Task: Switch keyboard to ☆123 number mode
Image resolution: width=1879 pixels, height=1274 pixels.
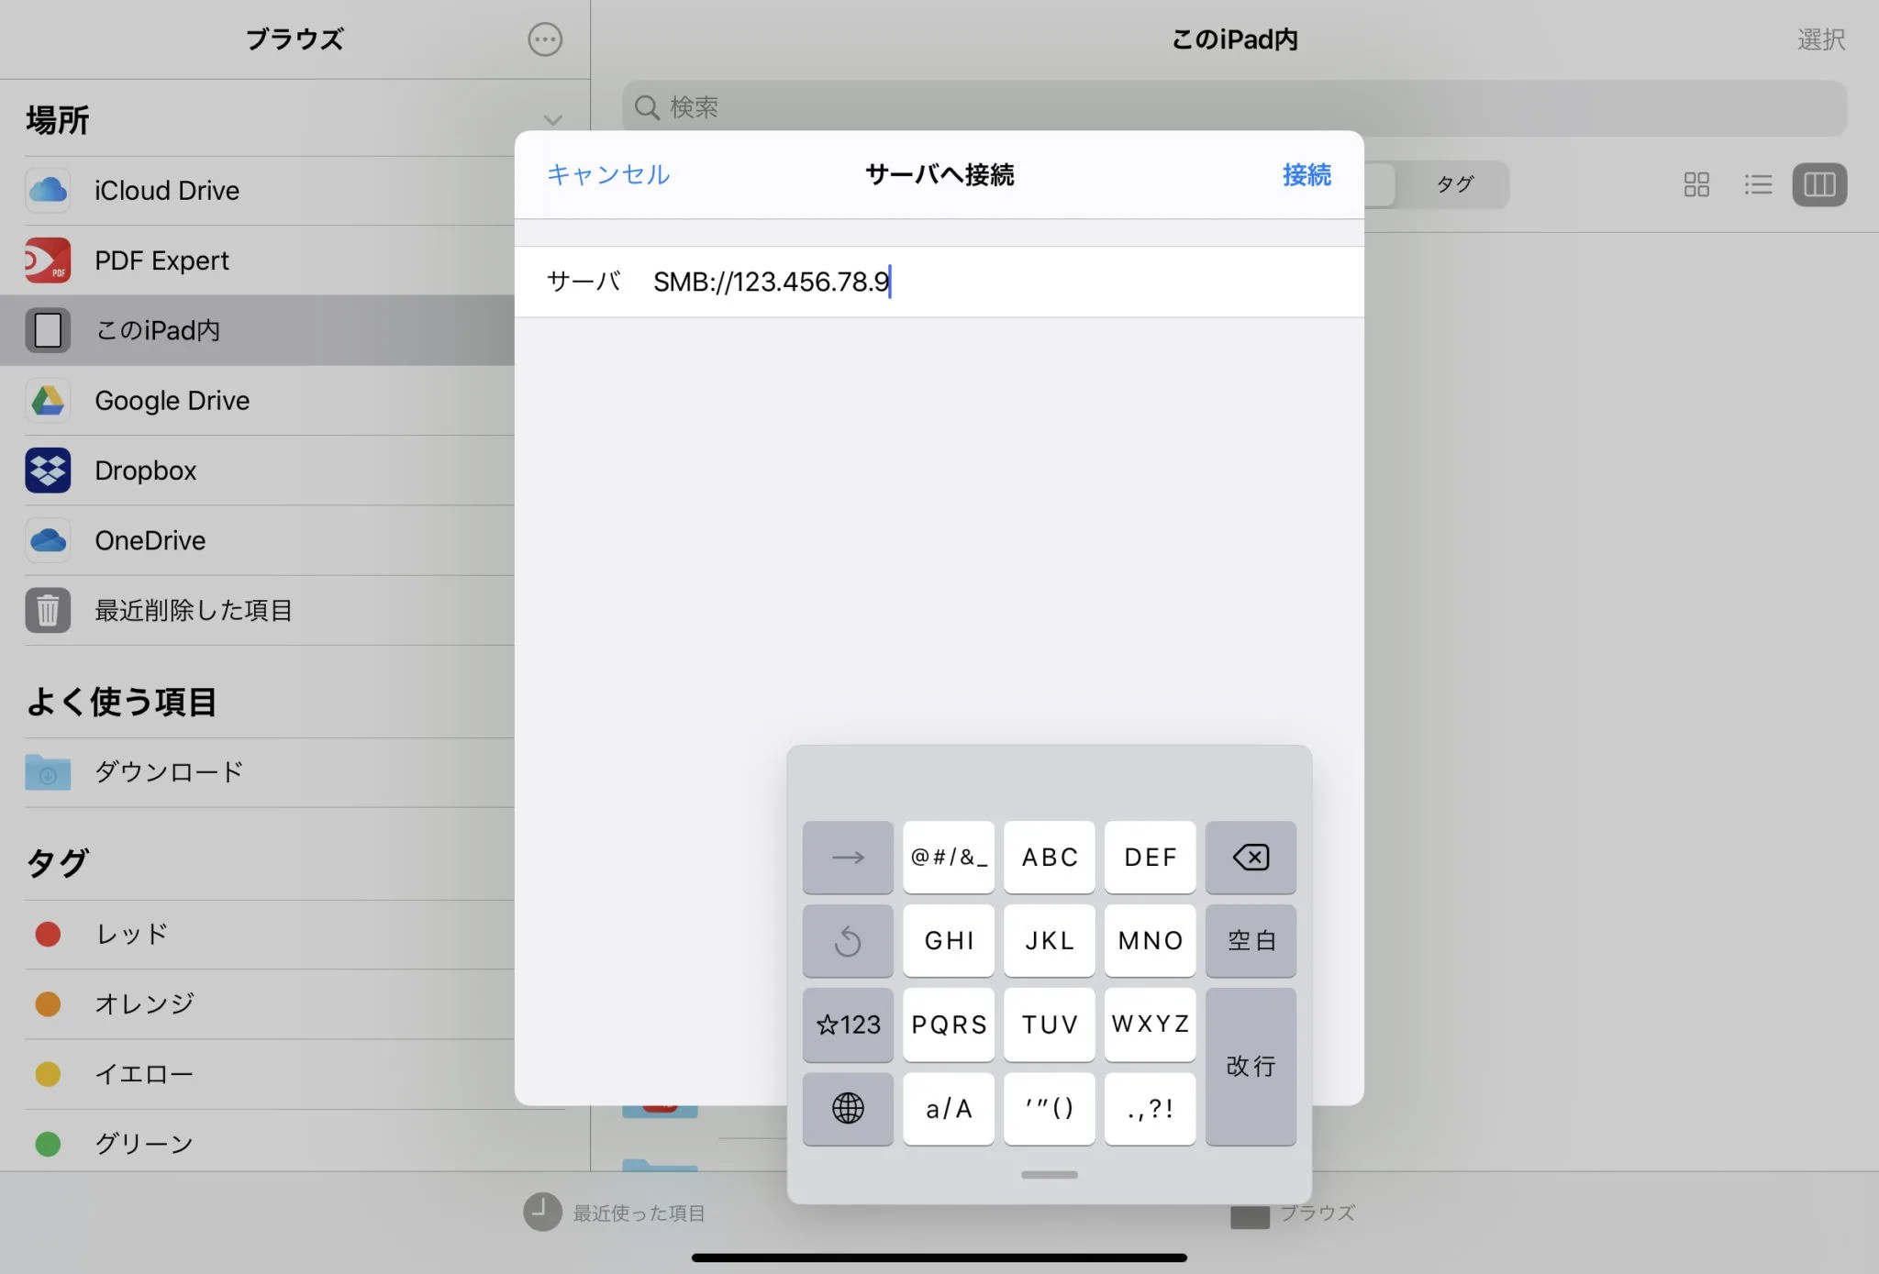Action: pyautogui.click(x=847, y=1024)
